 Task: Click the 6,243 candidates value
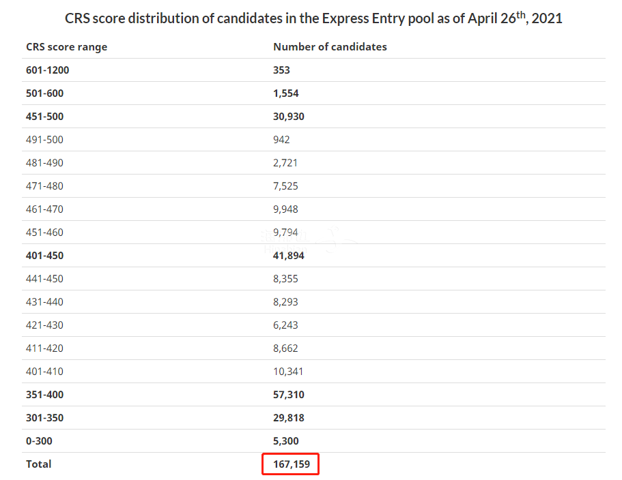[x=285, y=325]
